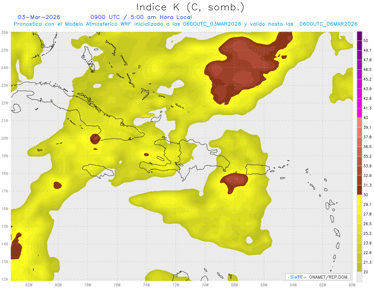Click the longitude axis label "64W"
This screenshot has height=289, width=374.
click(x=293, y=285)
